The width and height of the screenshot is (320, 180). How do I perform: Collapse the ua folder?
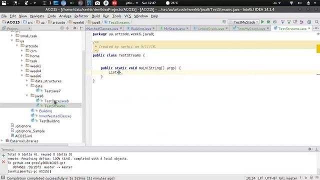(x=12, y=41)
